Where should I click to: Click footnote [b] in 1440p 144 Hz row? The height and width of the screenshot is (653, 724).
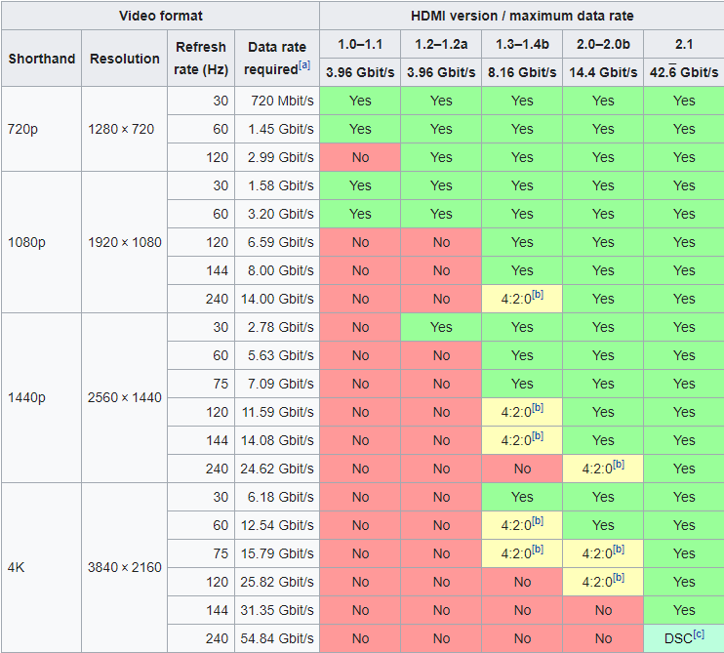(538, 436)
